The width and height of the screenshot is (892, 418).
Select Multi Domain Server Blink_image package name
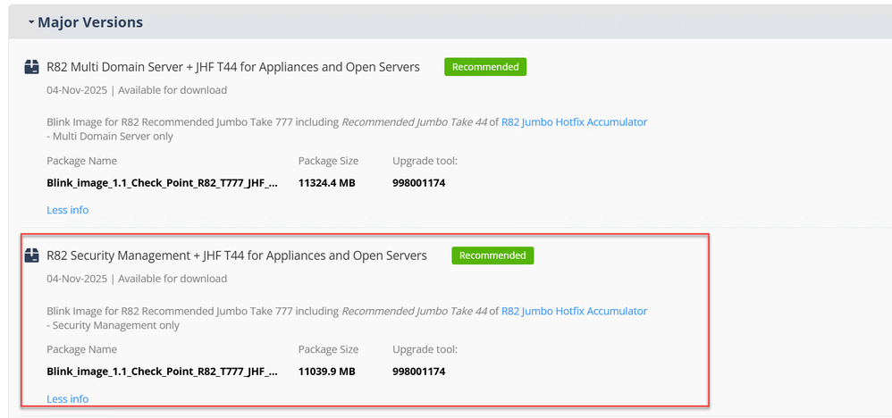(x=162, y=183)
